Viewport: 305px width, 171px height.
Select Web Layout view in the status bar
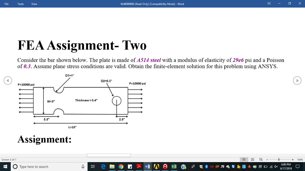[x=261, y=159]
